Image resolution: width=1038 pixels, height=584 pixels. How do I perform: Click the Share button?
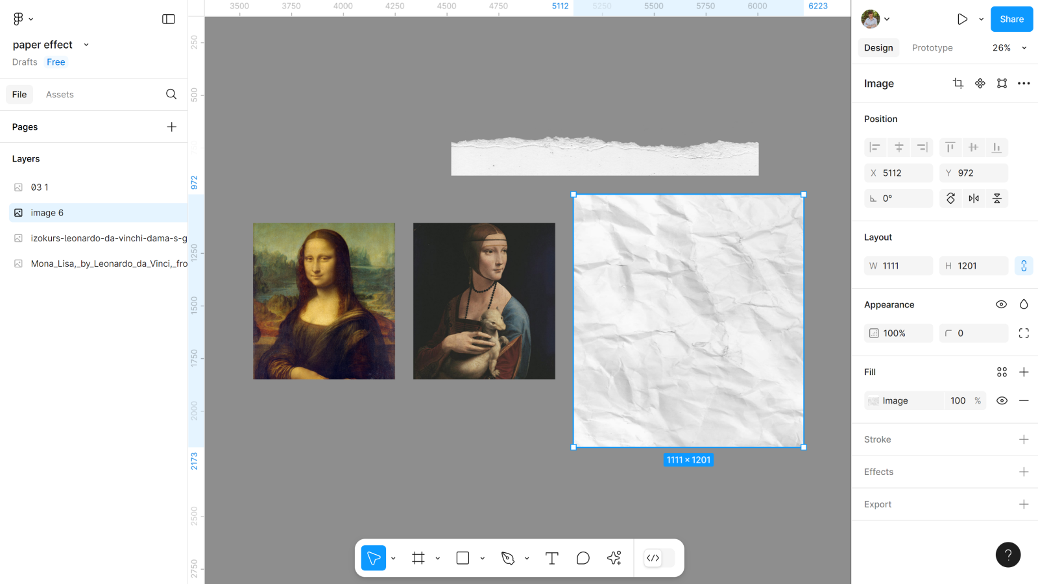tap(1011, 19)
